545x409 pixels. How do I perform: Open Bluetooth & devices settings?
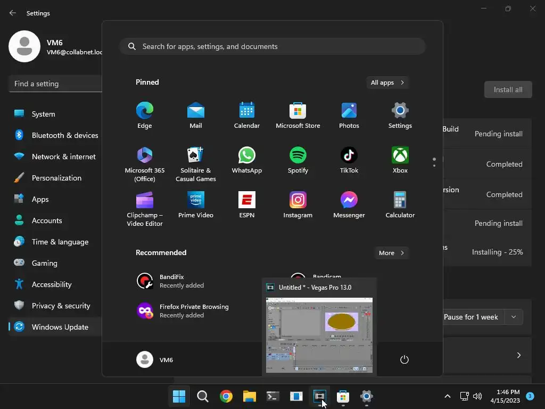tap(55, 135)
